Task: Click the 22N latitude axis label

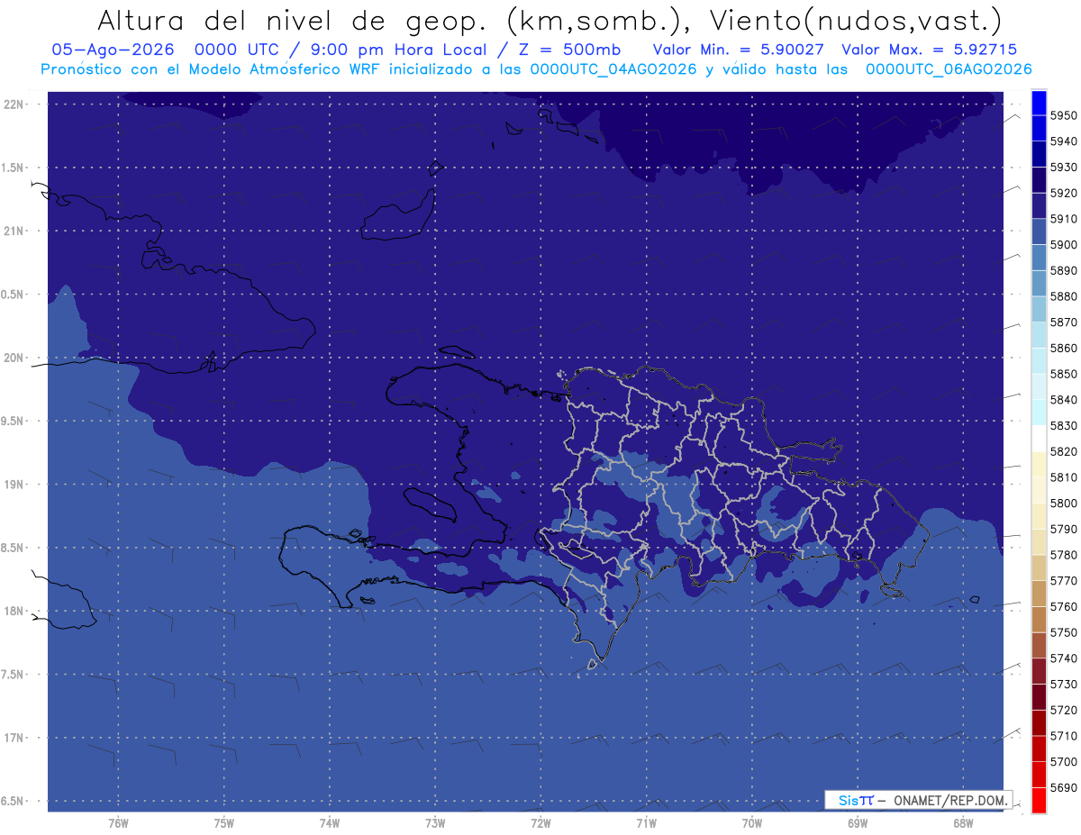Action: tap(15, 104)
